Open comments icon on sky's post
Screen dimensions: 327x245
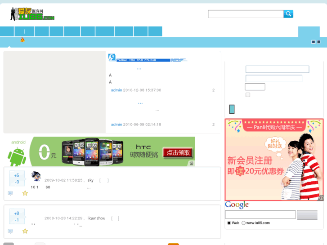point(10,193)
